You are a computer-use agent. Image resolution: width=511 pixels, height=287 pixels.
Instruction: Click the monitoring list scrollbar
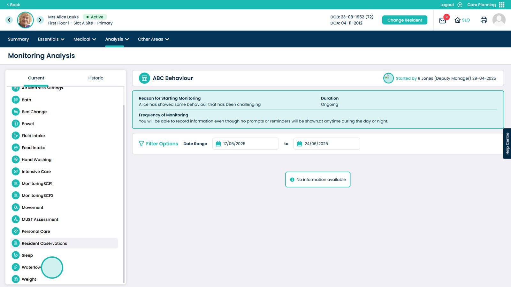(124, 191)
